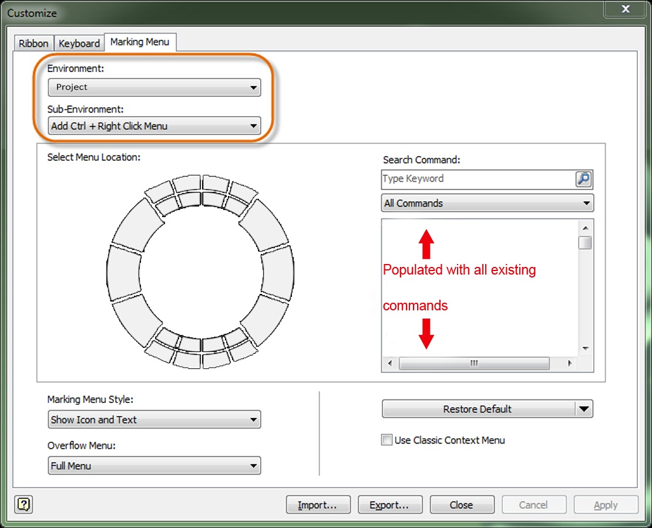Open the Restore Default dropdown arrow
Viewport: 652px width, 528px height.
coord(584,409)
